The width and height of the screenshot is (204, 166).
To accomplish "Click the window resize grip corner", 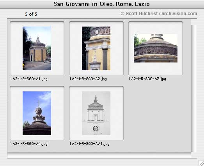I will pyautogui.click(x=201, y=163).
